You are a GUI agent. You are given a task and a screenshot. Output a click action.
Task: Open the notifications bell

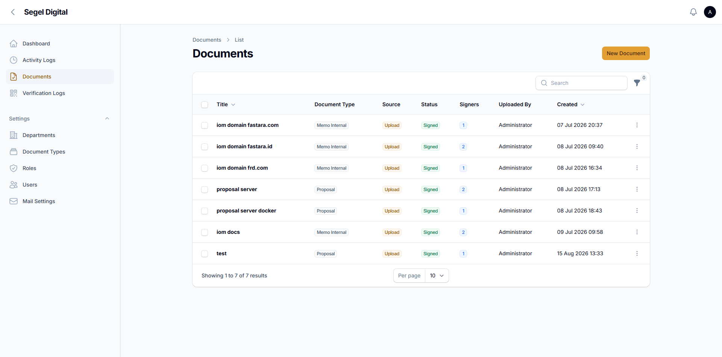click(693, 12)
